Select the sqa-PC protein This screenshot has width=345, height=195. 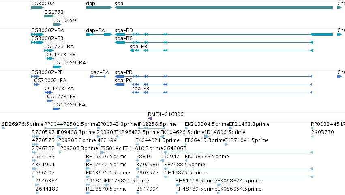coord(213,85)
